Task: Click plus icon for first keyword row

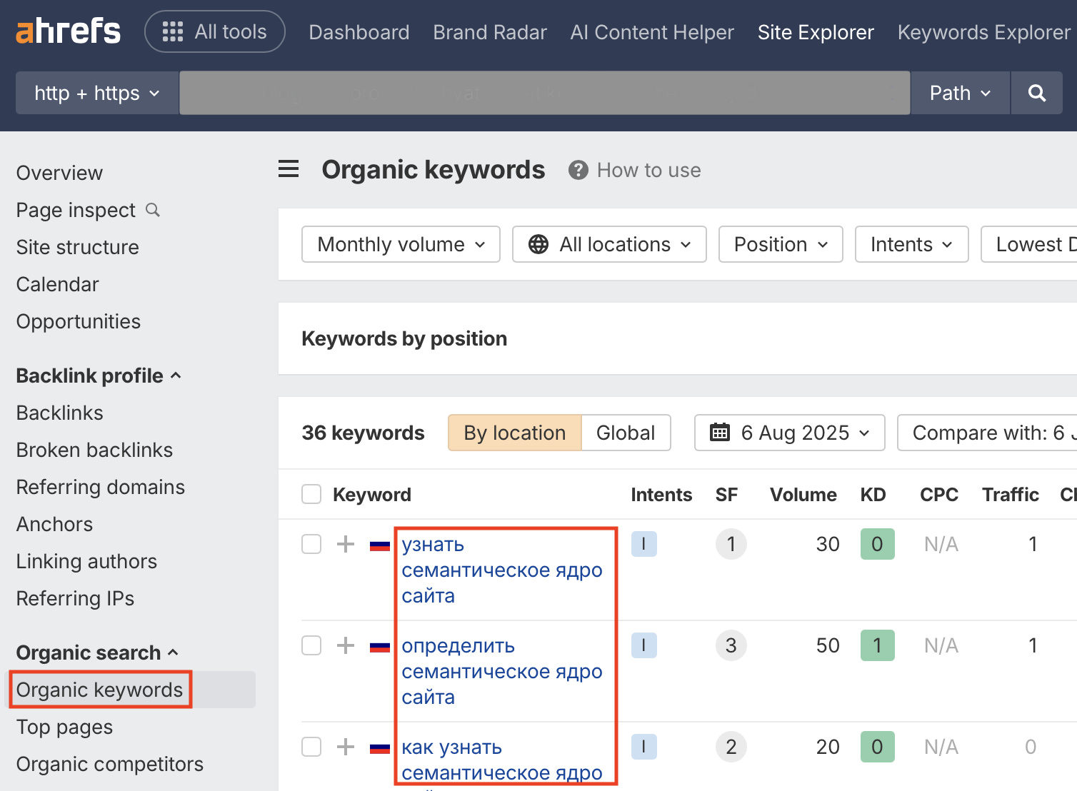Action: (346, 544)
